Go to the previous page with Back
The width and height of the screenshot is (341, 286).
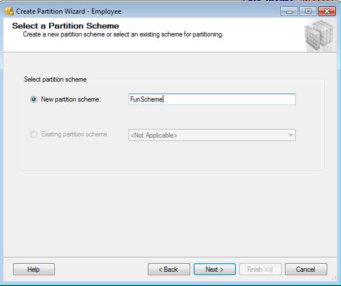169,269
